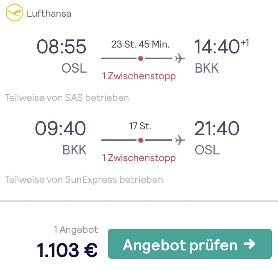The width and height of the screenshot is (278, 270).
Task: Click Teilweise von SAS betrieben text
Action: point(67,98)
